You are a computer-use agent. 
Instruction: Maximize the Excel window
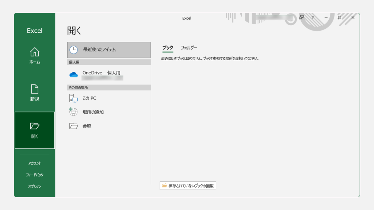[339, 17]
